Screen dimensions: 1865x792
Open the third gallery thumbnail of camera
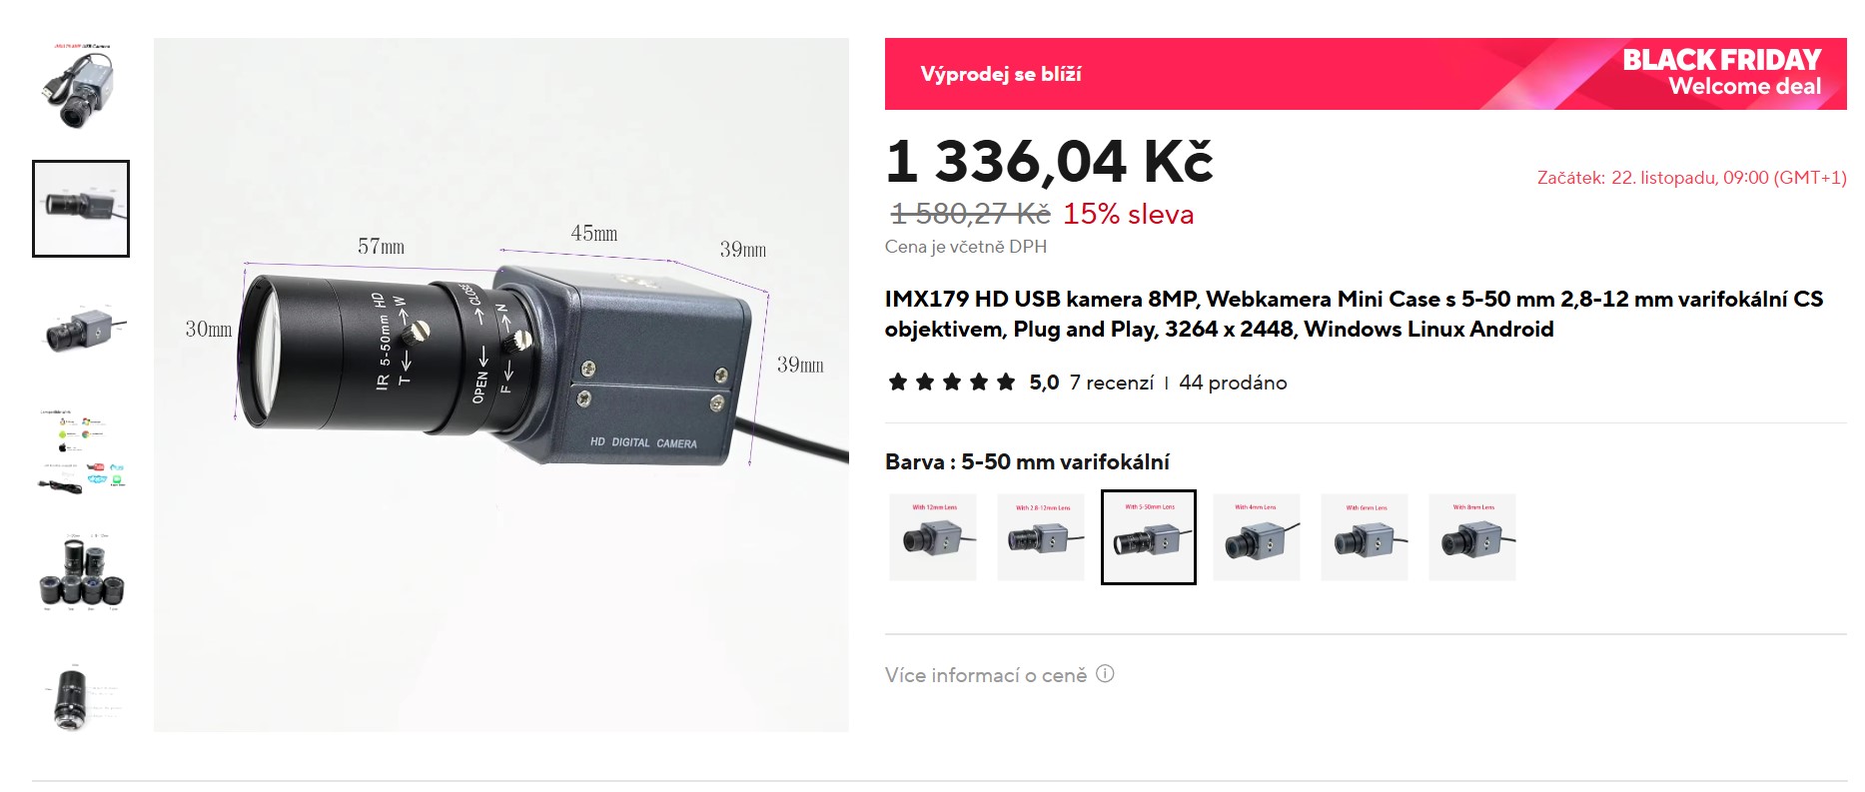coord(81,331)
